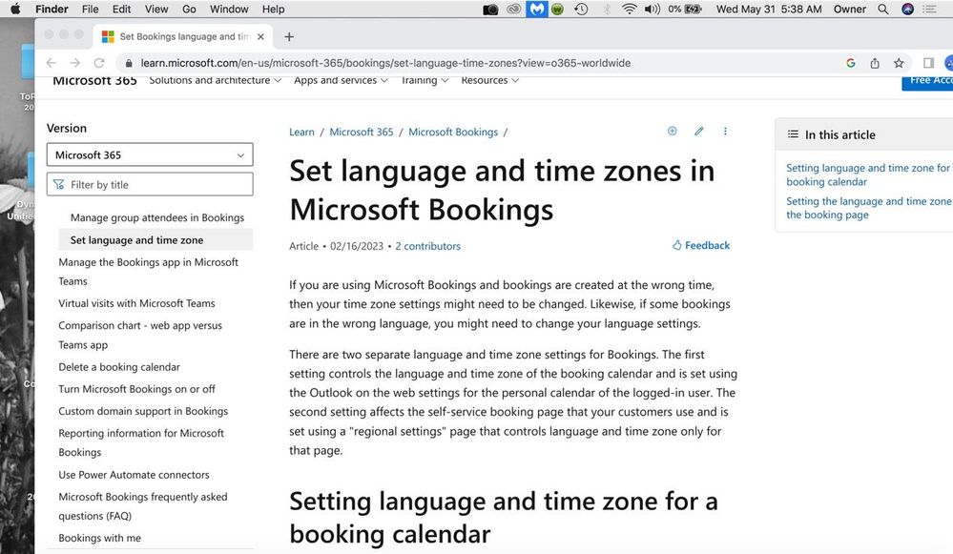
Task: Click in the Filter by title field
Action: [x=150, y=184]
